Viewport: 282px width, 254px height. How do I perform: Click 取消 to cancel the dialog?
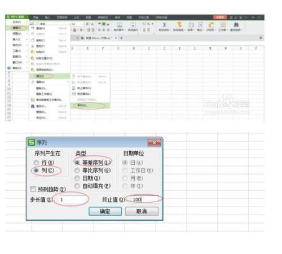coord(142,211)
